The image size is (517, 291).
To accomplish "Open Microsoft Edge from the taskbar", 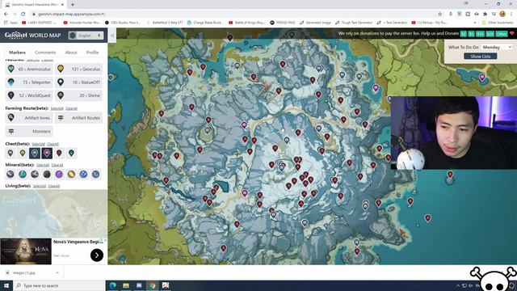I will (113, 285).
